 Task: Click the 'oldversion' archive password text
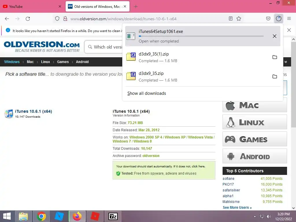[x=151, y=156]
